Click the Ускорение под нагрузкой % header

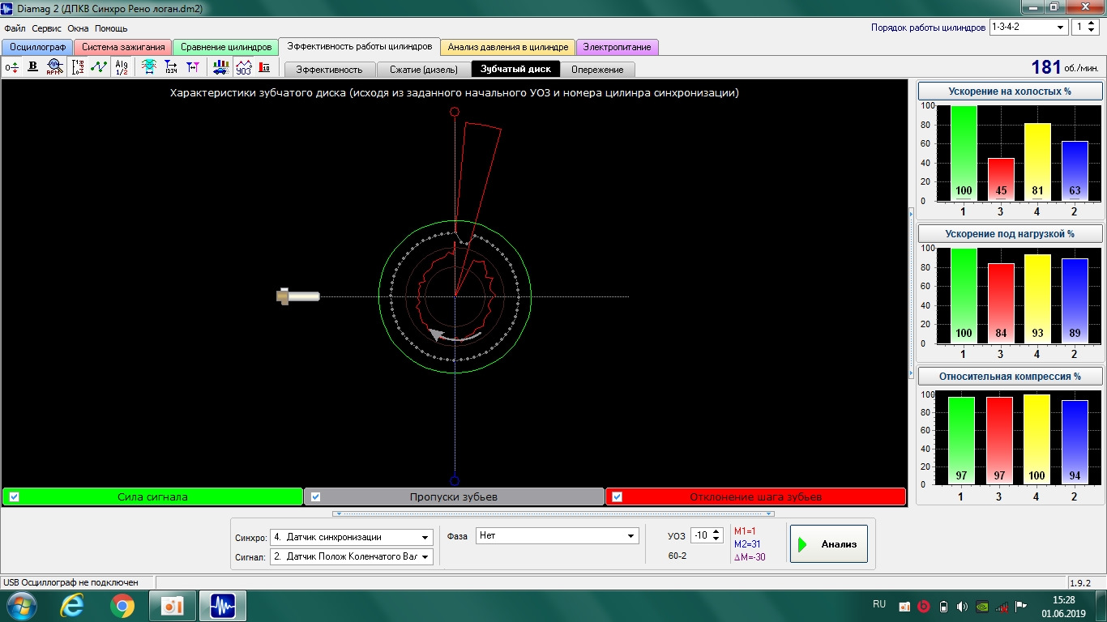(1010, 234)
